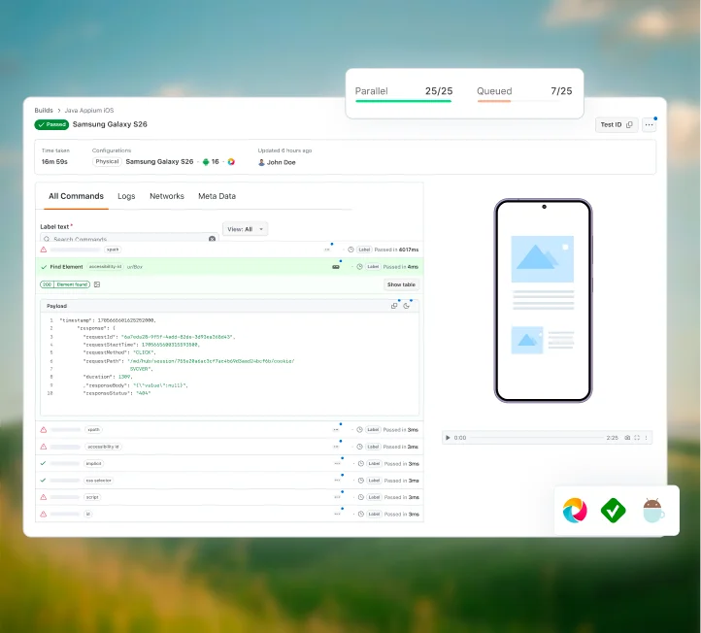
Task: Open more options on the 4017ms row
Action: click(327, 250)
